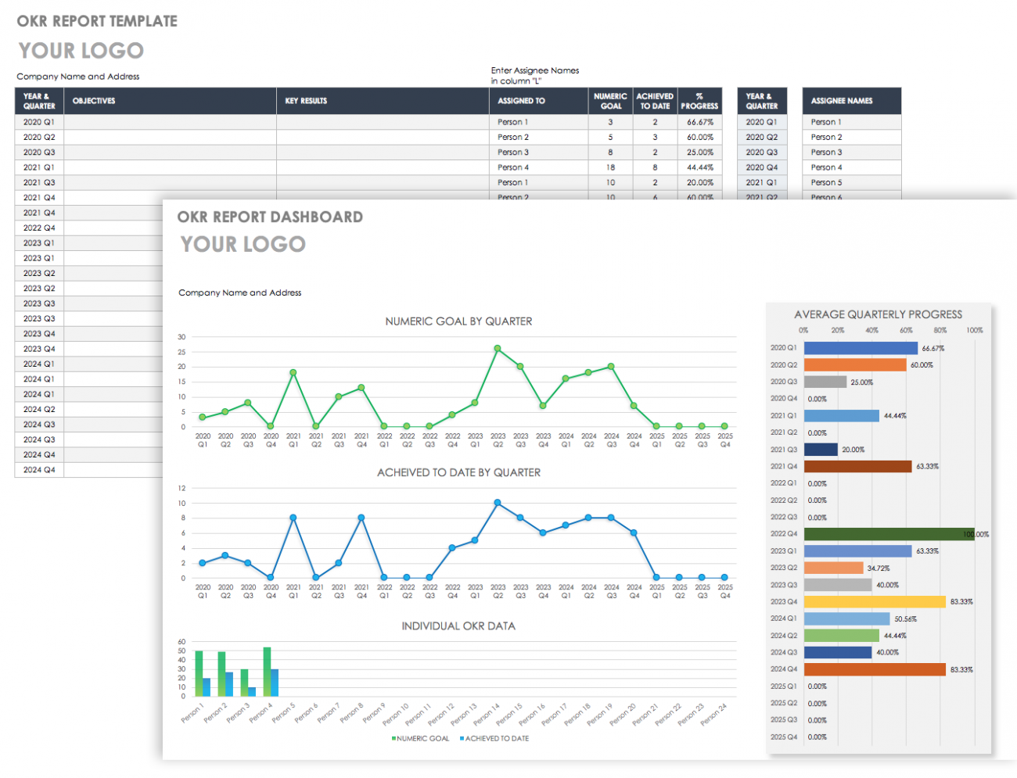Click the dark green 2022 Q4 100% bar
Viewport: 1017px width, 778px height.
tap(888, 534)
